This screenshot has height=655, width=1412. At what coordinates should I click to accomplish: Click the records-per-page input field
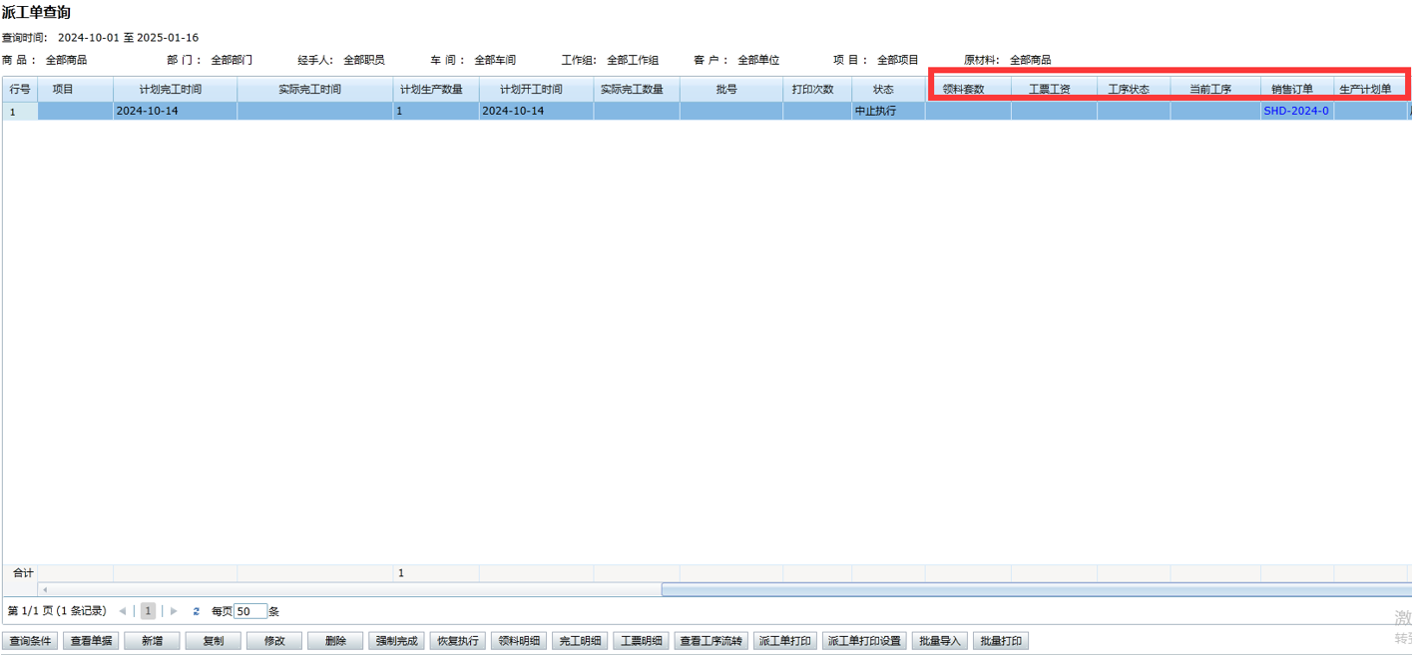(249, 611)
